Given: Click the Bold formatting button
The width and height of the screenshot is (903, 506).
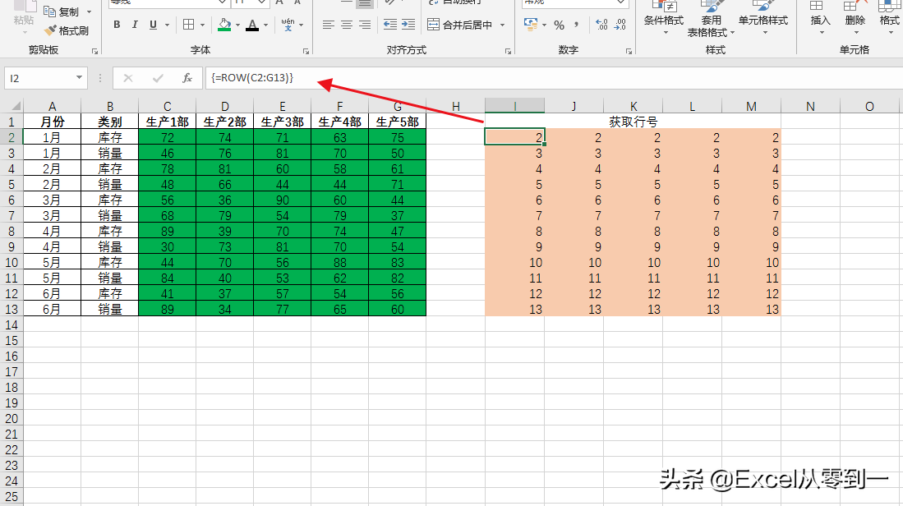Looking at the screenshot, I should (117, 25).
